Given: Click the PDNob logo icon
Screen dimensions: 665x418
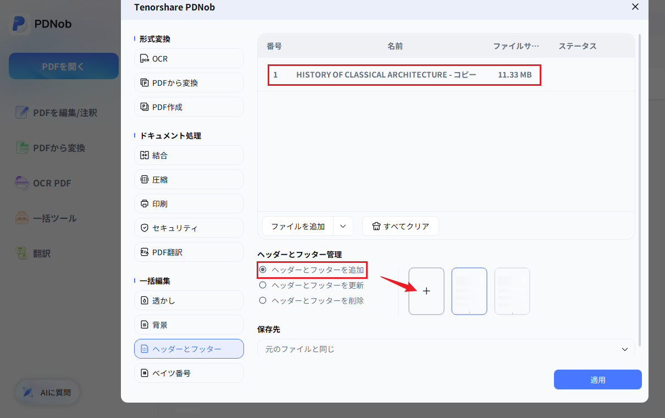Looking at the screenshot, I should [x=20, y=24].
